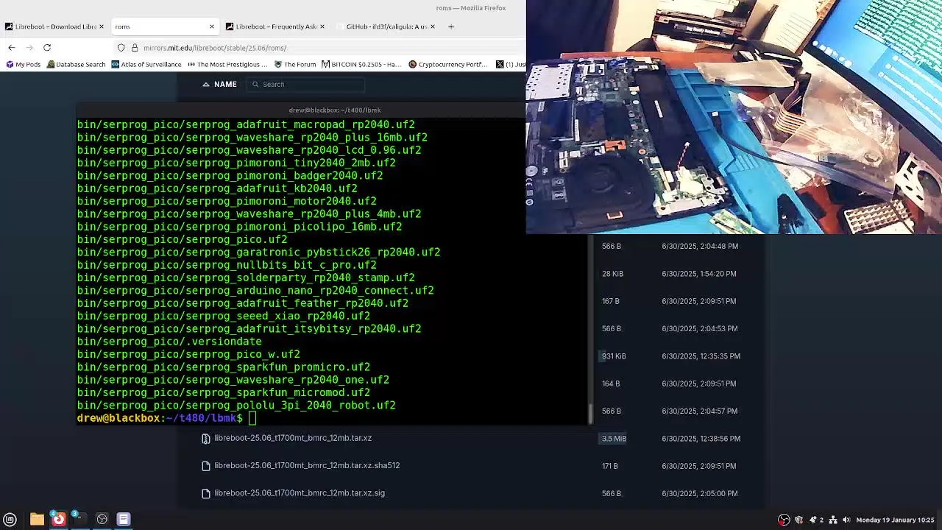Switch to 'Libreboot – Download Libre' tab
This screenshot has width=942, height=530.
coord(55,26)
